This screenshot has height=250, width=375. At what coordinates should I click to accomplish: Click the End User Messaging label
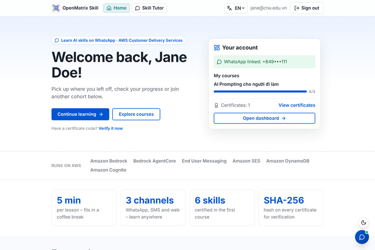pyautogui.click(x=204, y=161)
